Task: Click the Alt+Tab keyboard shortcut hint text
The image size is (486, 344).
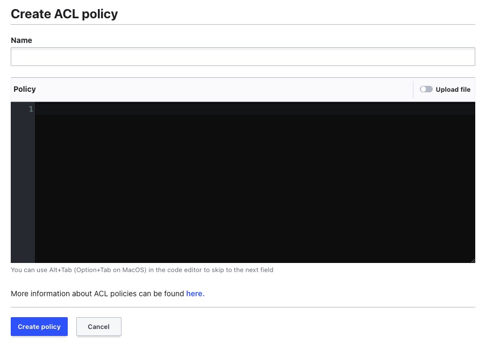Action: 142,270
